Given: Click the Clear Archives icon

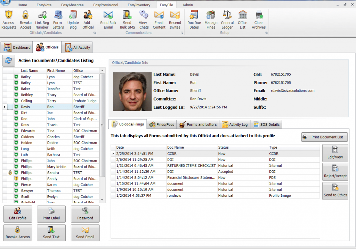Looking at the screenshot, I should [258, 19].
